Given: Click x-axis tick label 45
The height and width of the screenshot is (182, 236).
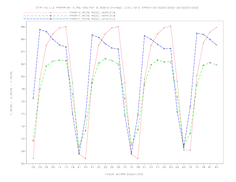Looking at the screenshot, I should pos(131,167).
